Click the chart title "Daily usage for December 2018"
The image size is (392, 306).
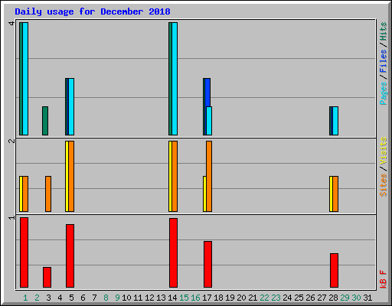pyautogui.click(x=93, y=11)
